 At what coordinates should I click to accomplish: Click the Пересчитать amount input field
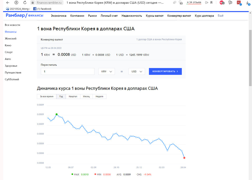coord(68,71)
